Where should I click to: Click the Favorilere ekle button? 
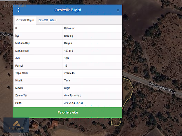[68, 112]
